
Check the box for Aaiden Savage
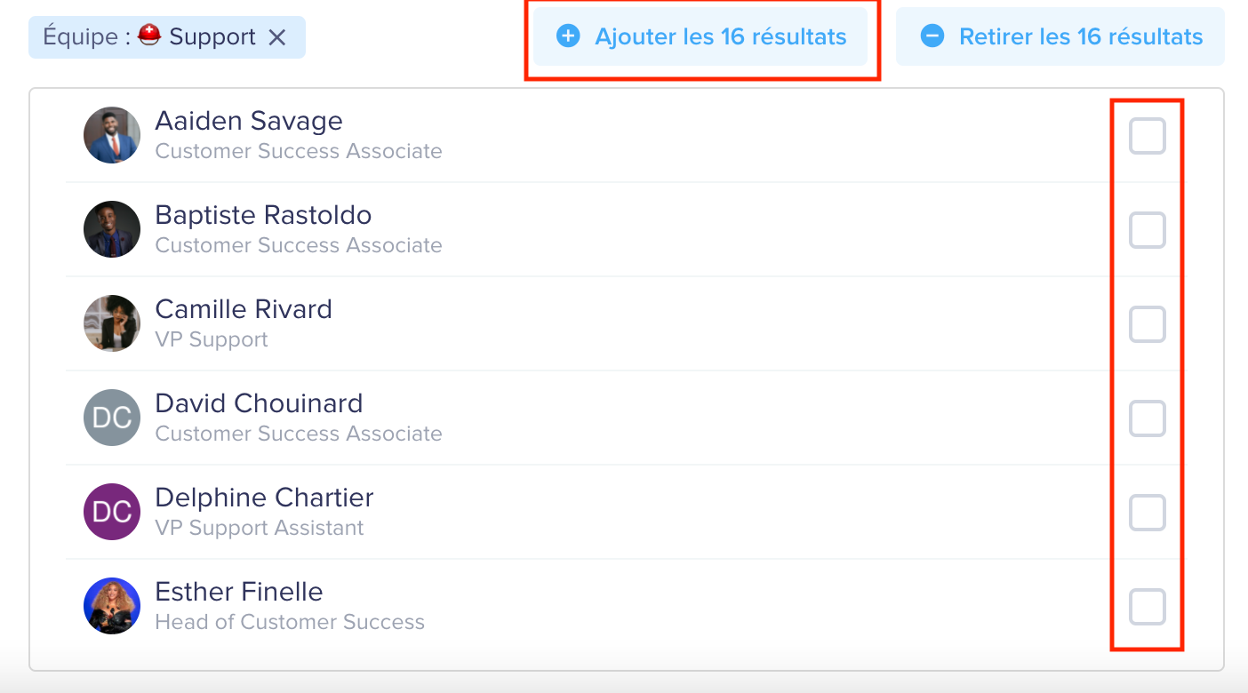[x=1147, y=137]
